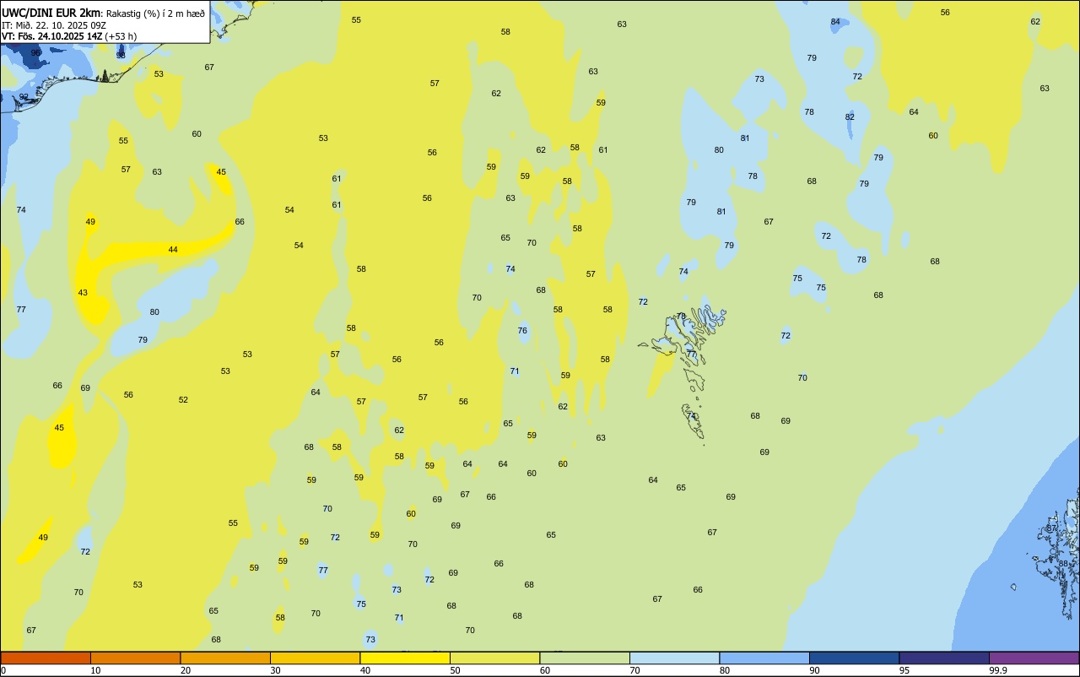
Task: Click the 0 tick label on color bar
Action: click(3, 670)
